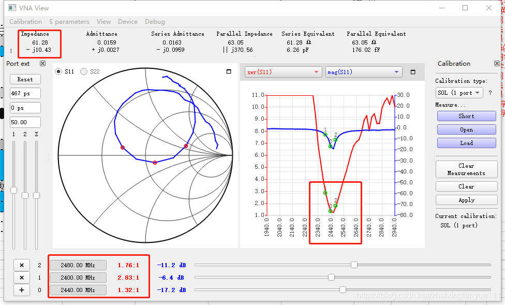The height and width of the screenshot is (305, 505).
Task: Remove marker 2 with the X button
Action: pos(22,265)
